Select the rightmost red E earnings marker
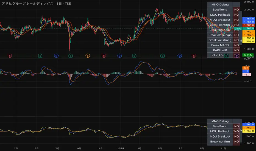The image size is (256, 151). click(x=194, y=56)
